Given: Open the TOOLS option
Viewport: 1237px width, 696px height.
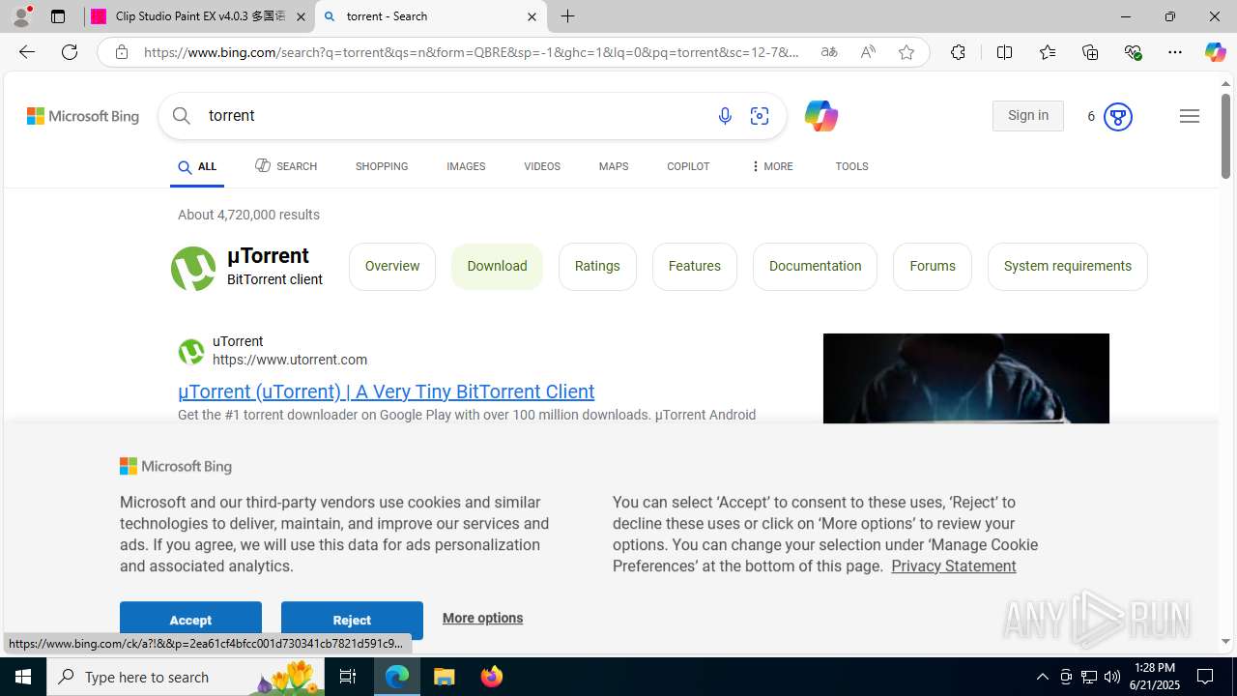Looking at the screenshot, I should [x=851, y=166].
